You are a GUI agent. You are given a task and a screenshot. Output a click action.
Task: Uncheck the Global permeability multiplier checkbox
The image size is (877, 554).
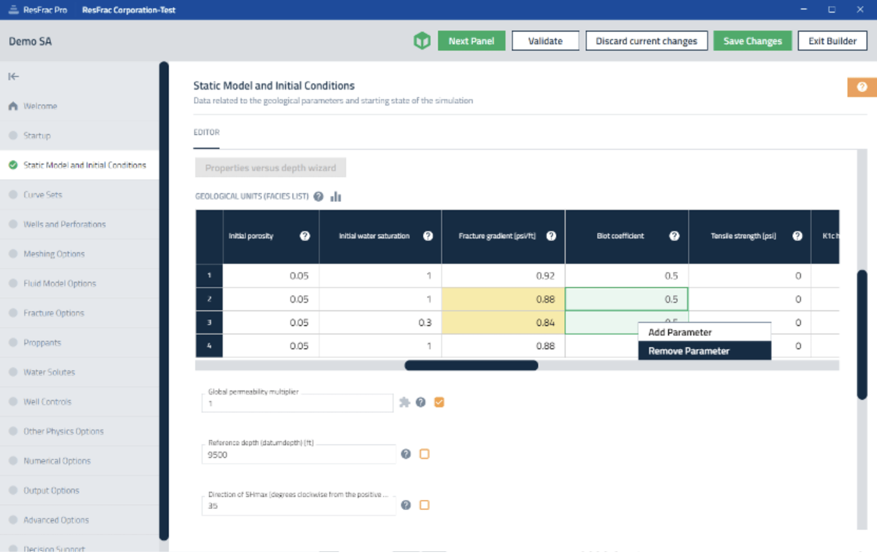(x=439, y=403)
